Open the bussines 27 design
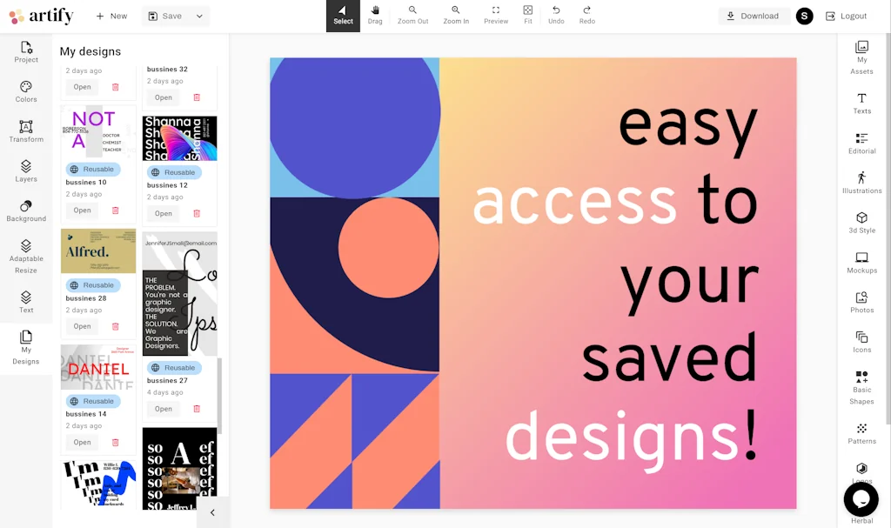 [164, 409]
